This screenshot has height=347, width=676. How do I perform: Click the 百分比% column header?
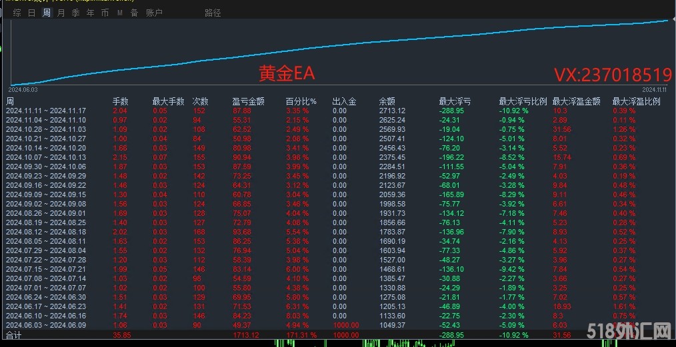(x=301, y=102)
